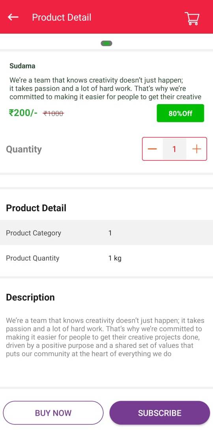
Task: Tap the ₹200/- discounted price
Action: [x=23, y=113]
